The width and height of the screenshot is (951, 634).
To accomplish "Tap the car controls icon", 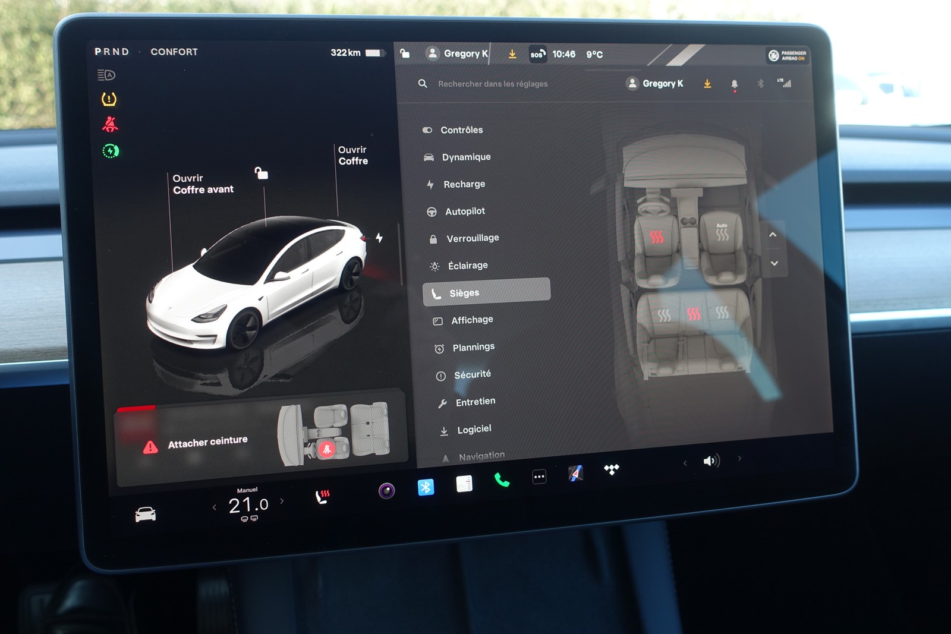I will 146,514.
